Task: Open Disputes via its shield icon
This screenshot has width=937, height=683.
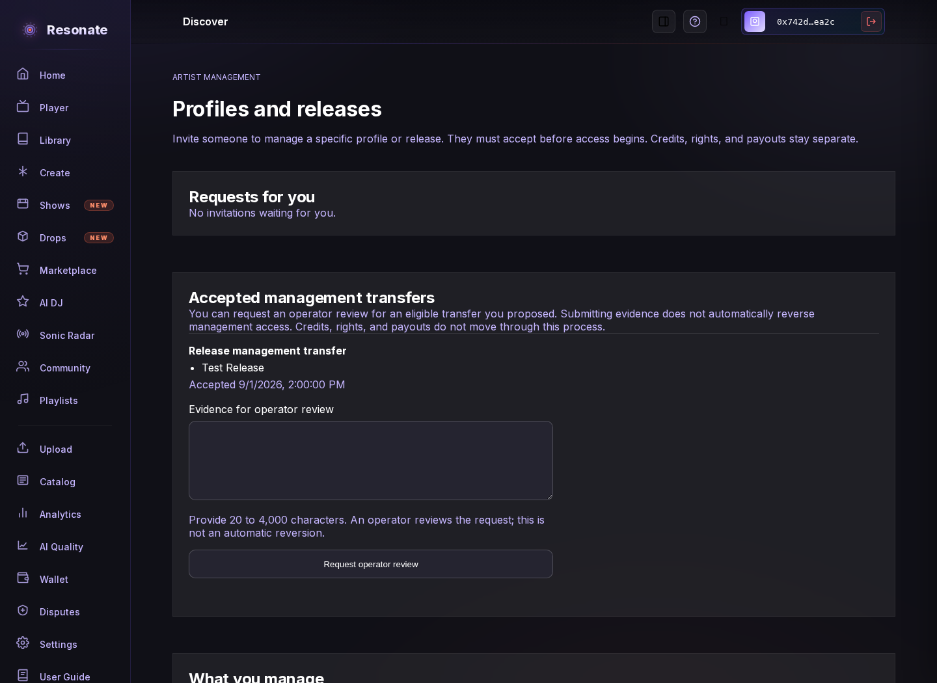Action: (23, 610)
